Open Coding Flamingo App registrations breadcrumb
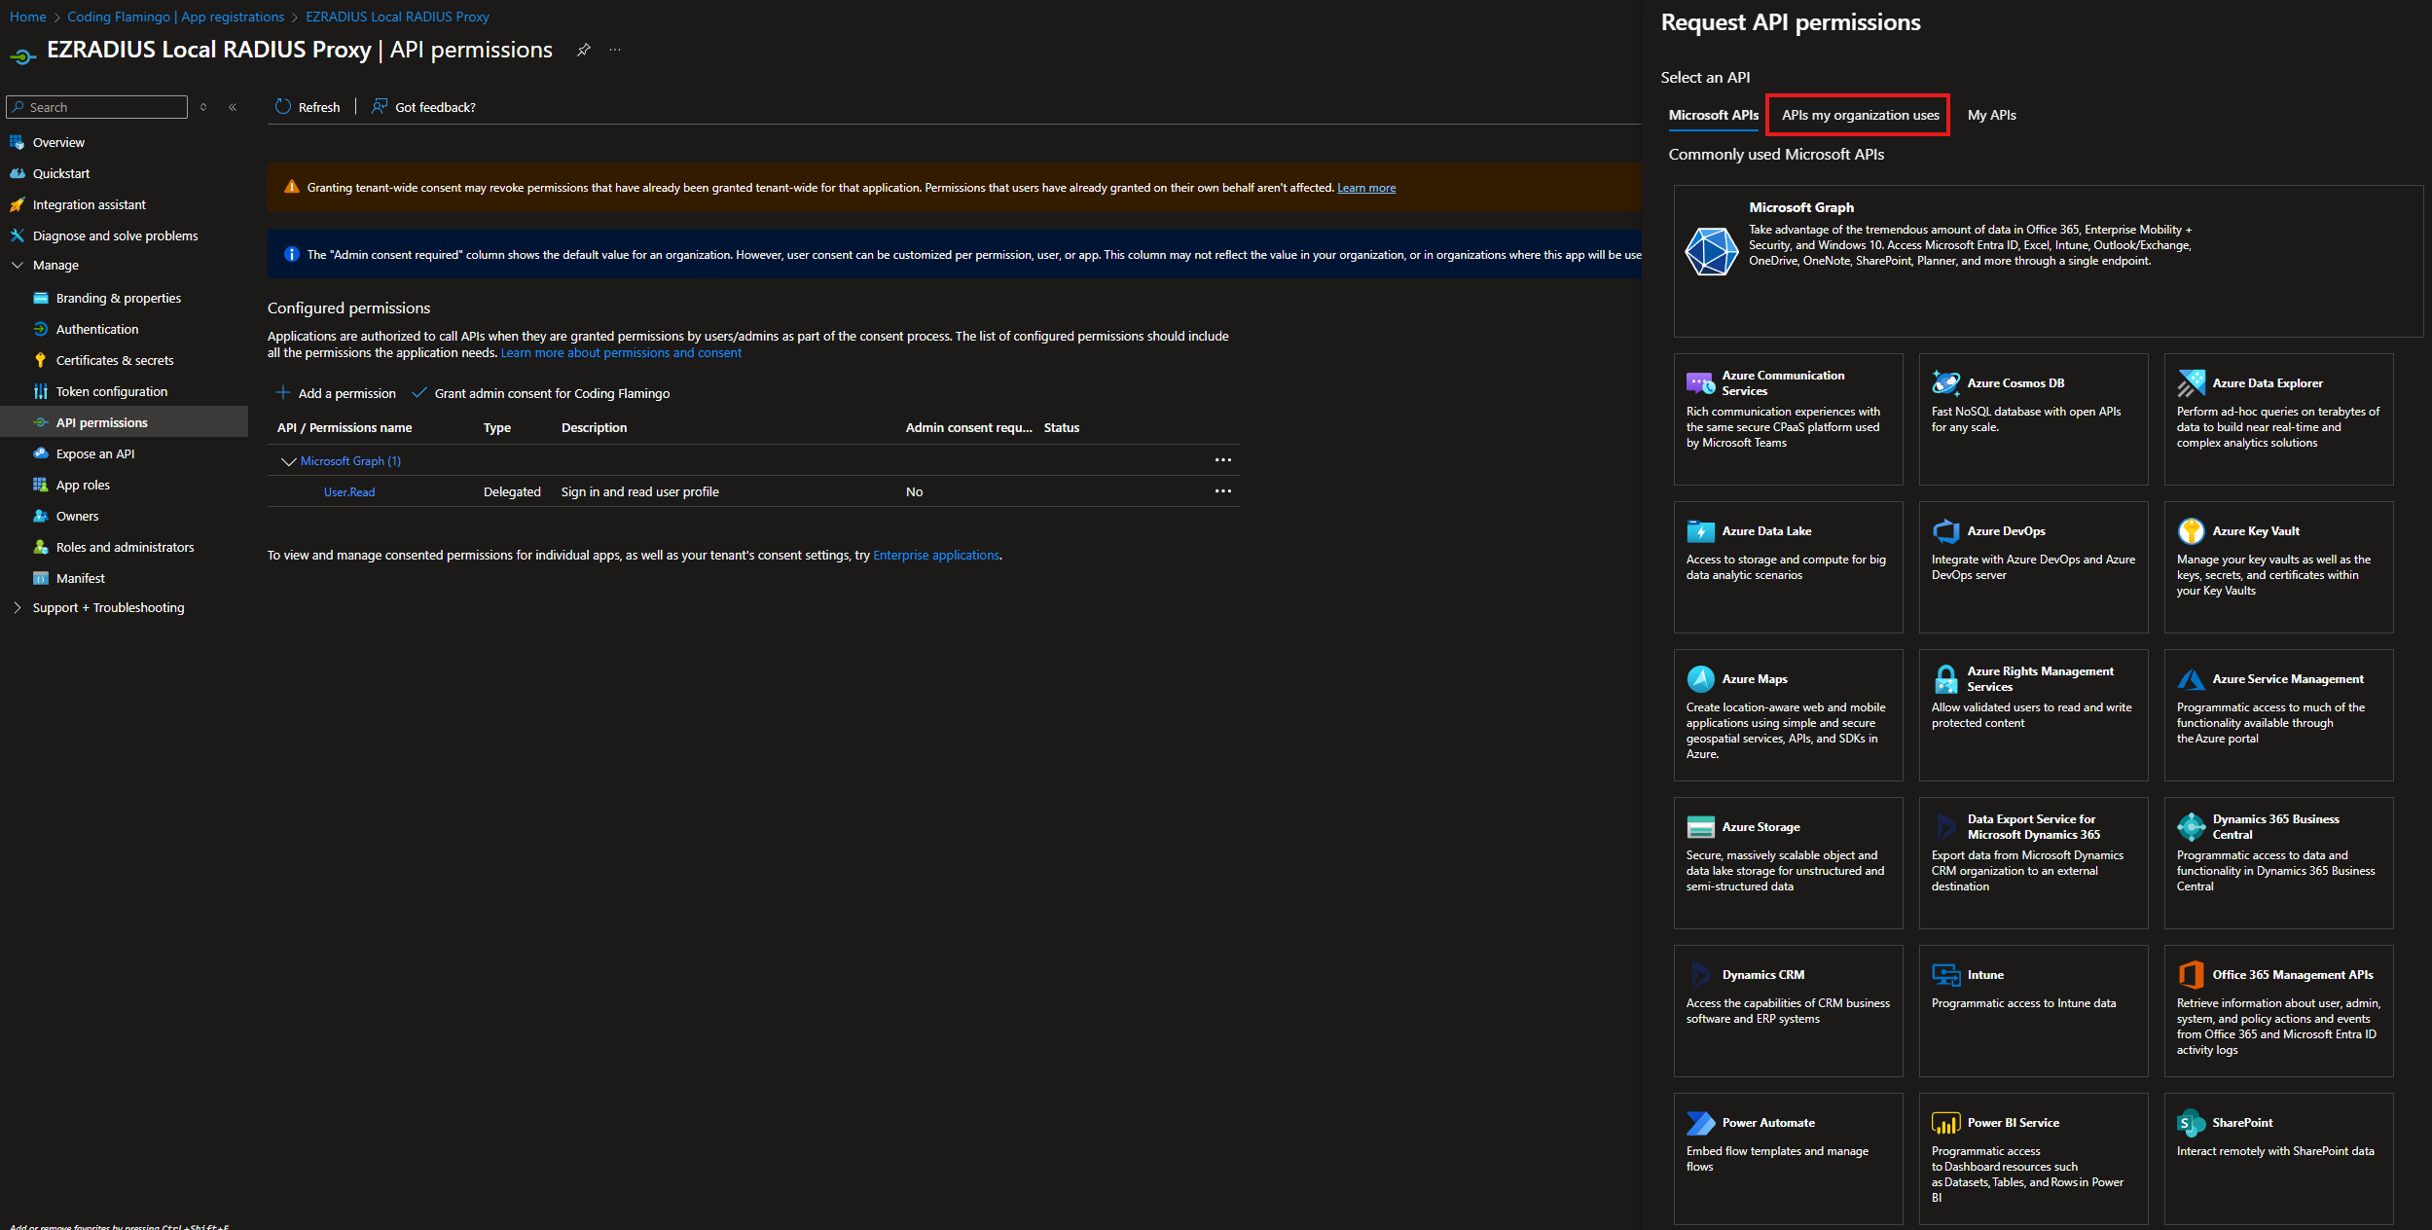Image resolution: width=2432 pixels, height=1230 pixels. tap(175, 17)
